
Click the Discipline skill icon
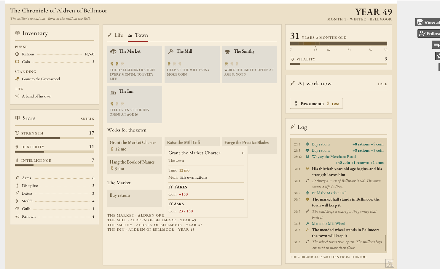pos(17,185)
